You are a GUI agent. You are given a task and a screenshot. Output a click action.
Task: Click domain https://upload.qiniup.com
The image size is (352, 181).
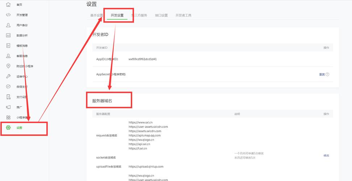146,167
